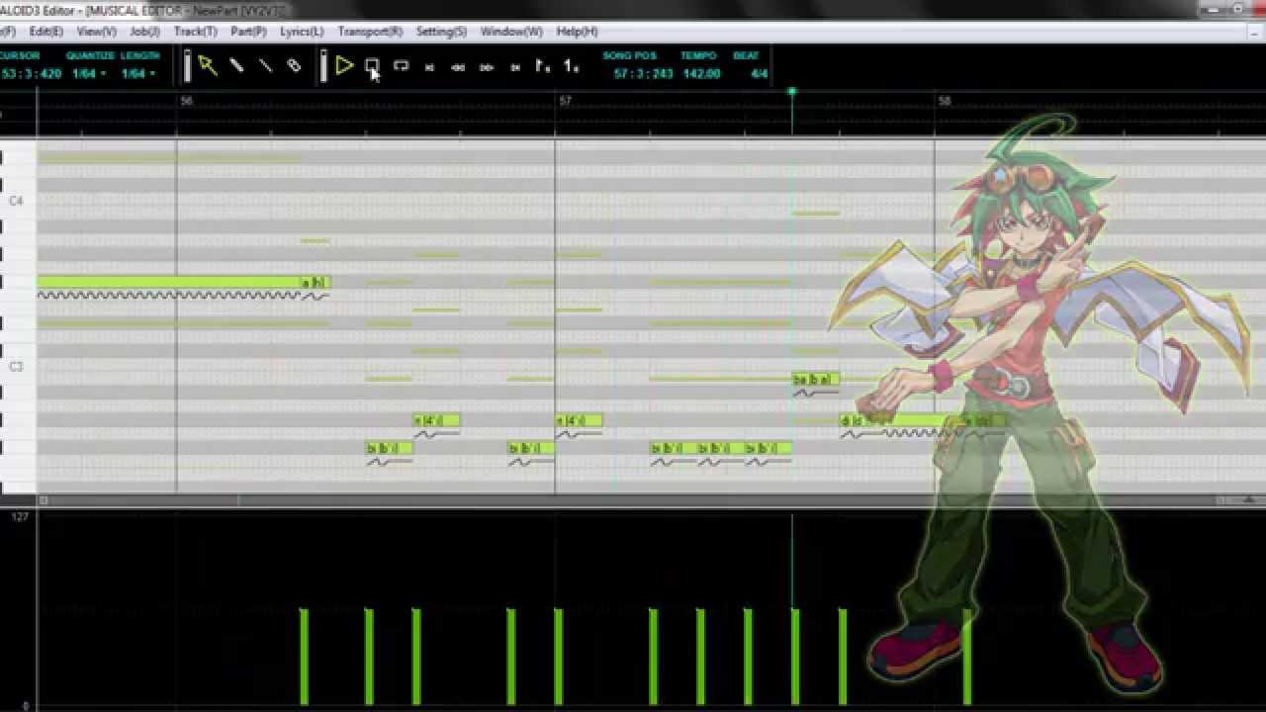This screenshot has height=712, width=1266.
Task: Select the pencil tool
Action: (236, 65)
